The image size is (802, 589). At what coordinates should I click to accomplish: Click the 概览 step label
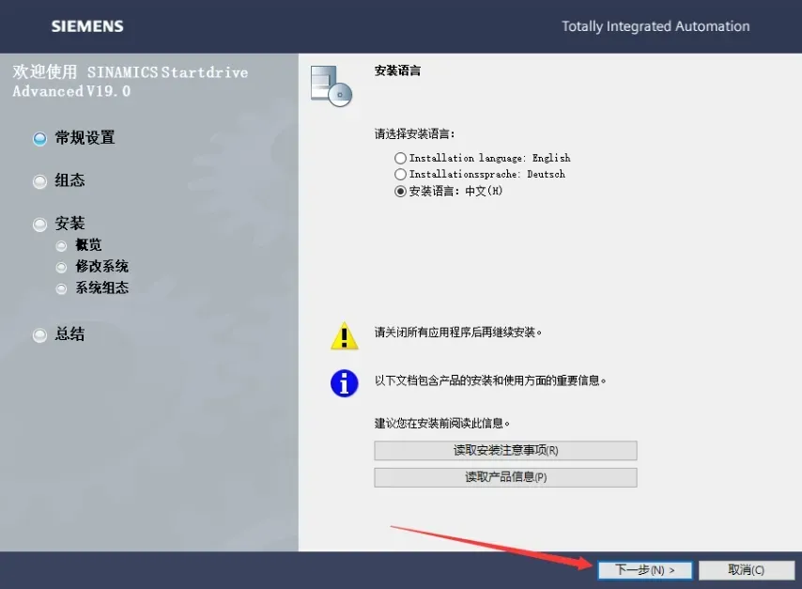[x=88, y=245]
